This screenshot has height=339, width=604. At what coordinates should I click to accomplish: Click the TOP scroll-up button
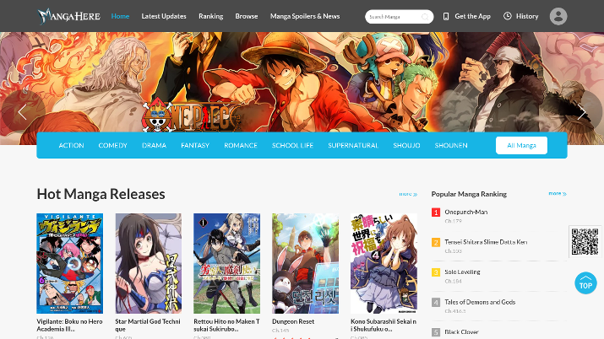pos(585,283)
